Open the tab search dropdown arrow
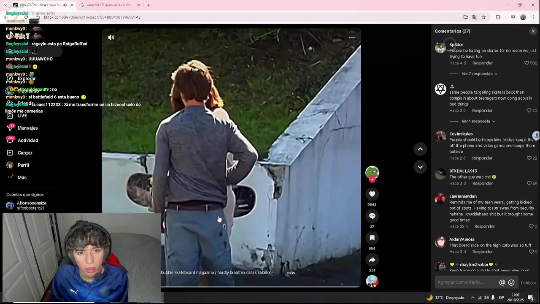The width and height of the screenshot is (540, 304). click(x=5, y=5)
